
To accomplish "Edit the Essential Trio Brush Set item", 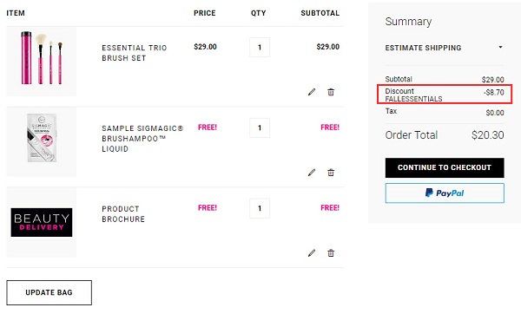I will (x=312, y=92).
